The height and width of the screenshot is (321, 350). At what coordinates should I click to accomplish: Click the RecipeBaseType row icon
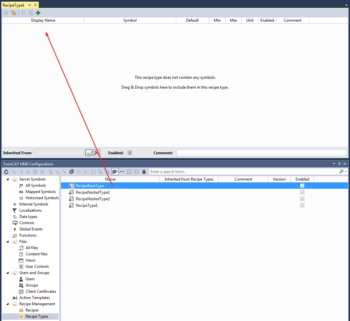[71, 185]
